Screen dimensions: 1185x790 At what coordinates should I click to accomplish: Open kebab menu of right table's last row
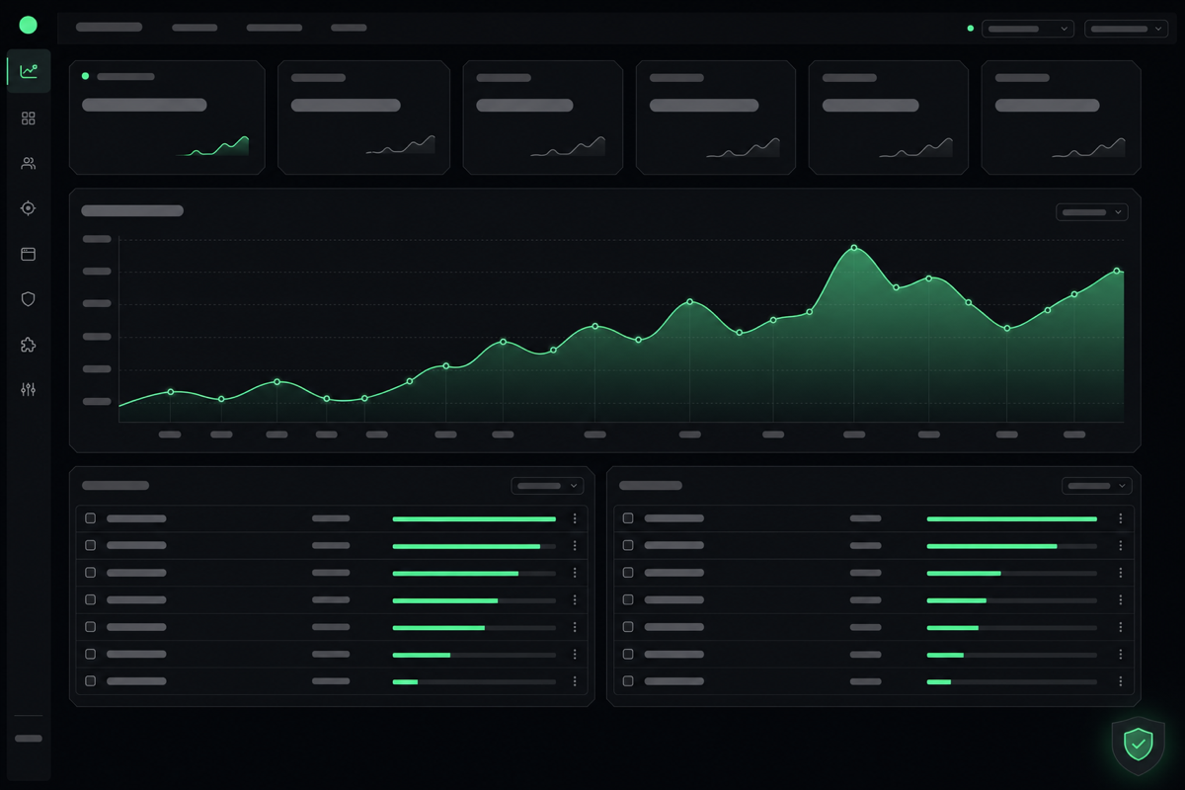coord(1121,681)
